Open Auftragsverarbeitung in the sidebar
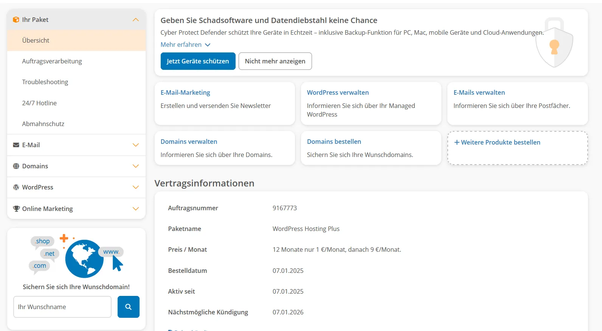Viewport: 602px width, 331px height. 76,61
